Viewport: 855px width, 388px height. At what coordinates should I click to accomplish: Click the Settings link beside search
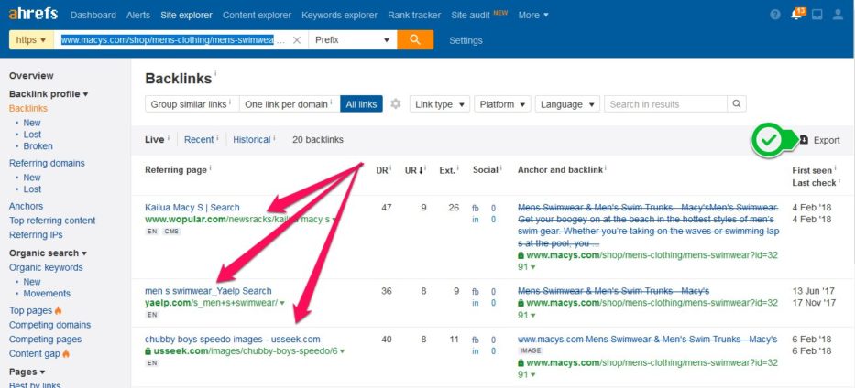click(466, 40)
